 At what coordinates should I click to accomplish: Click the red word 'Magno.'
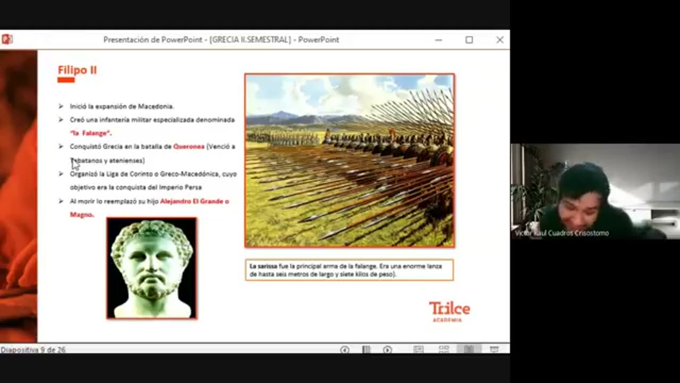[82, 215]
